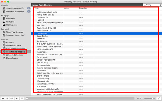The height and width of the screenshot is (101, 162).
Task: Click the Podcasts broadcast icon
Action: click(x=4, y=42)
